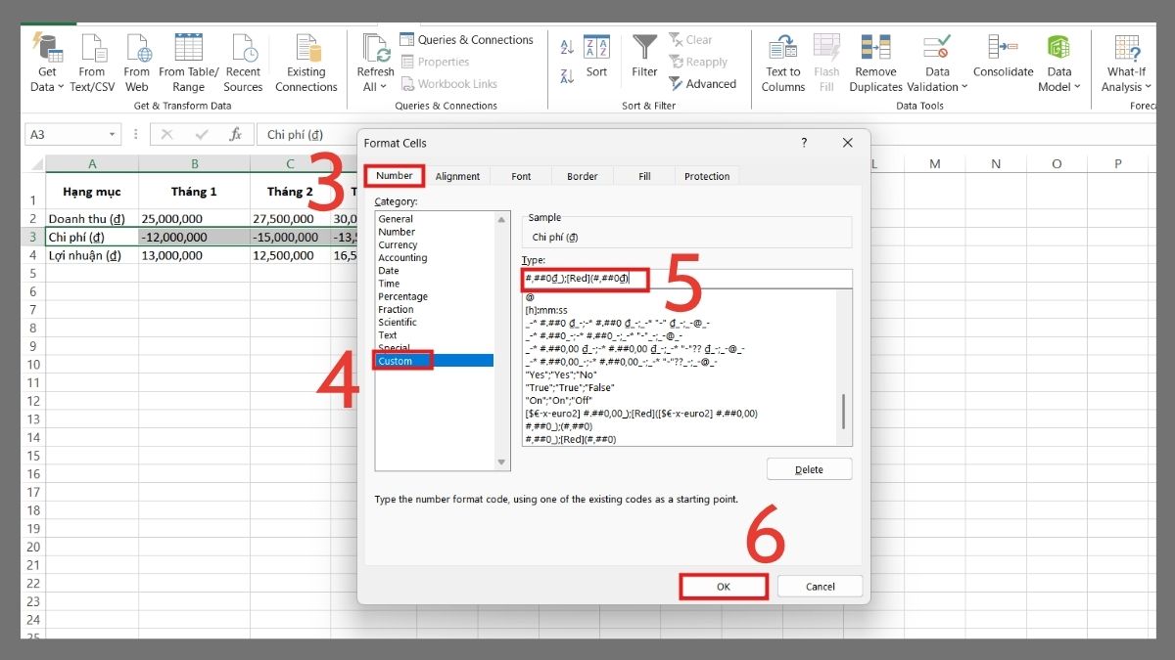Viewport: 1175px width, 660px height.
Task: Open the Get Data menu
Action: pos(46,63)
